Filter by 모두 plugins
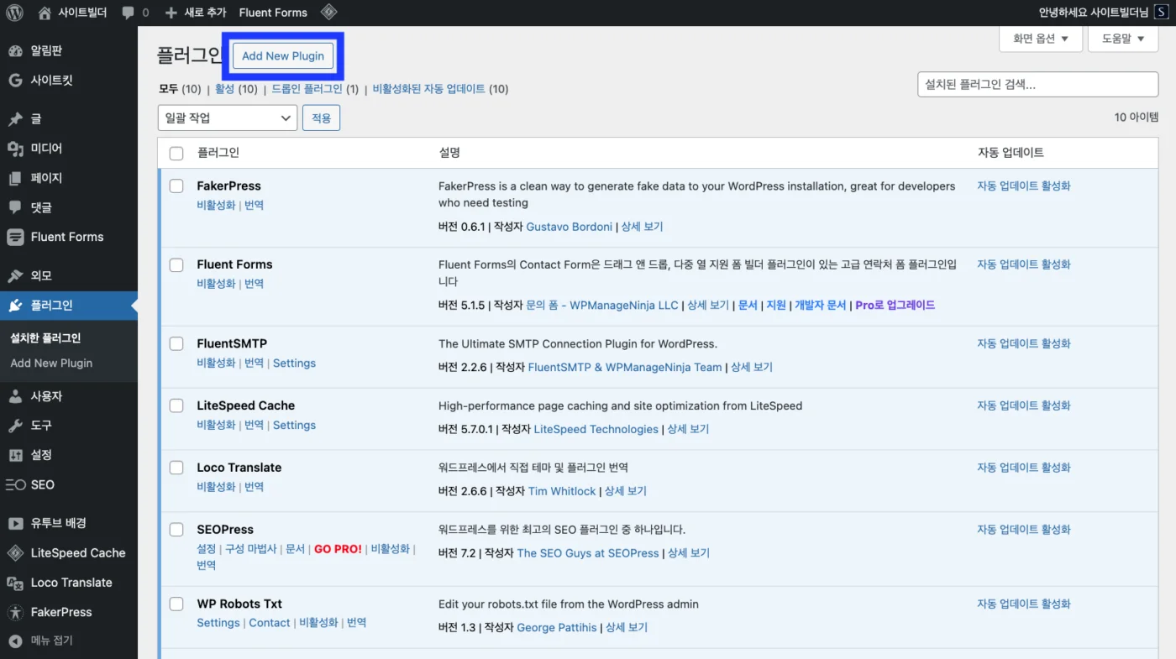This screenshot has width=1176, height=659. pos(169,89)
